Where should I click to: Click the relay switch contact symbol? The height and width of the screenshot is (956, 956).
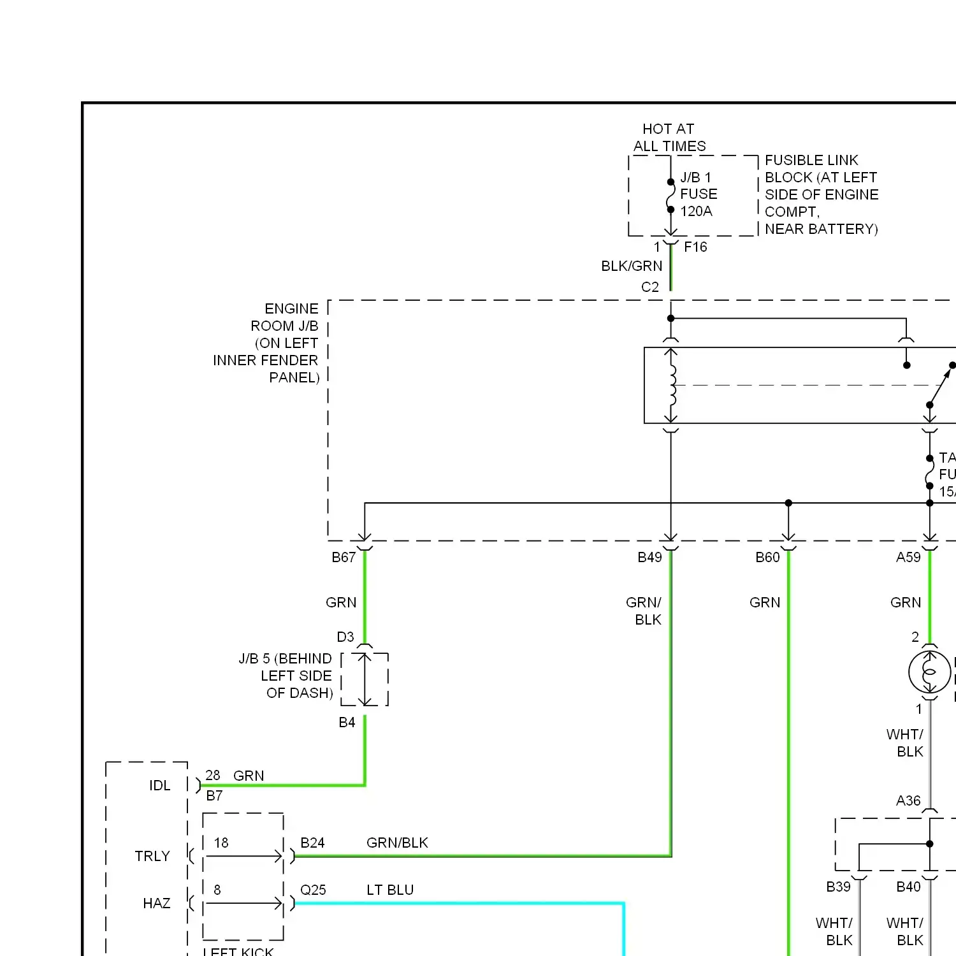click(939, 385)
